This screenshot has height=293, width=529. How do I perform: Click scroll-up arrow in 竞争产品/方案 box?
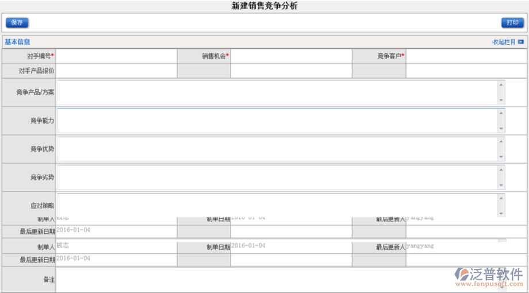pos(501,85)
